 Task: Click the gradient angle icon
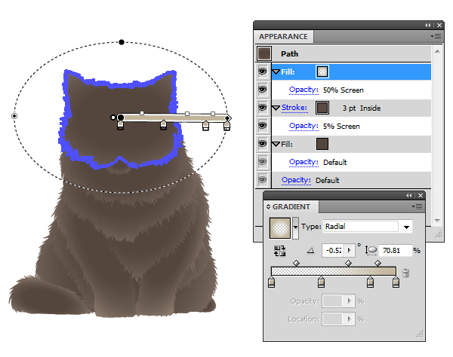coord(310,251)
